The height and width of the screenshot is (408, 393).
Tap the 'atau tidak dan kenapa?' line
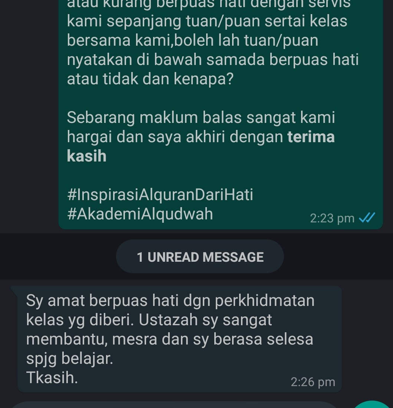(150, 79)
